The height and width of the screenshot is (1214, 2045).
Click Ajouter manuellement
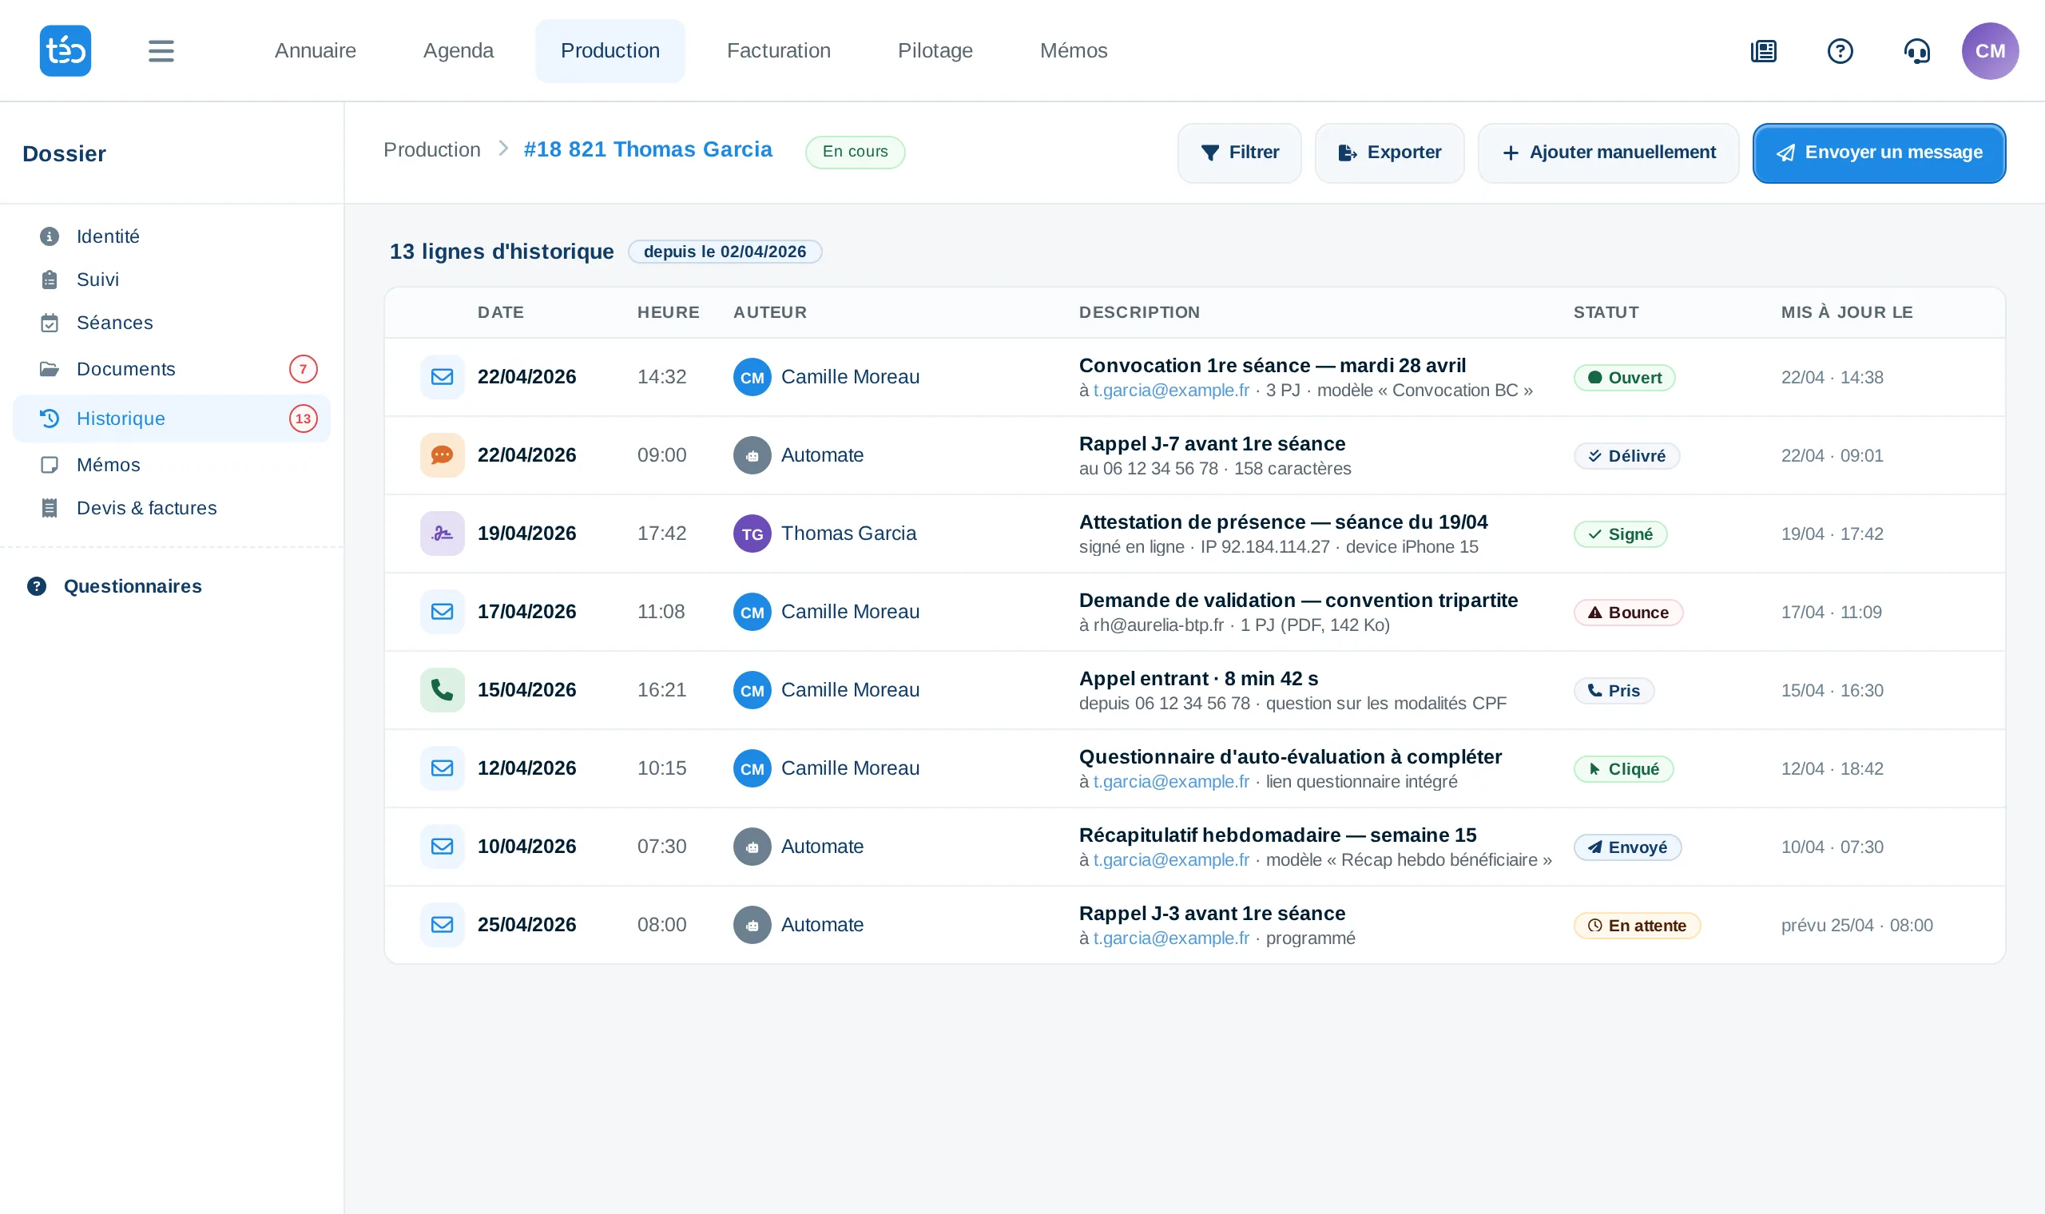tap(1608, 153)
